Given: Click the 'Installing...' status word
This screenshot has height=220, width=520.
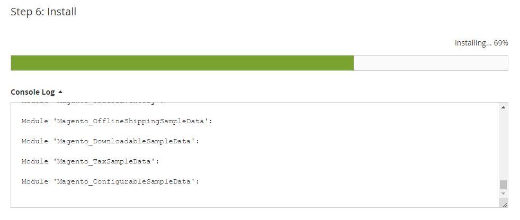Looking at the screenshot, I should click(x=473, y=43).
